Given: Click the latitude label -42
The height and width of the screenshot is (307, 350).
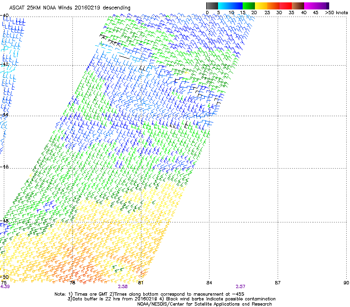Looking at the screenshot, I should 4,64.
